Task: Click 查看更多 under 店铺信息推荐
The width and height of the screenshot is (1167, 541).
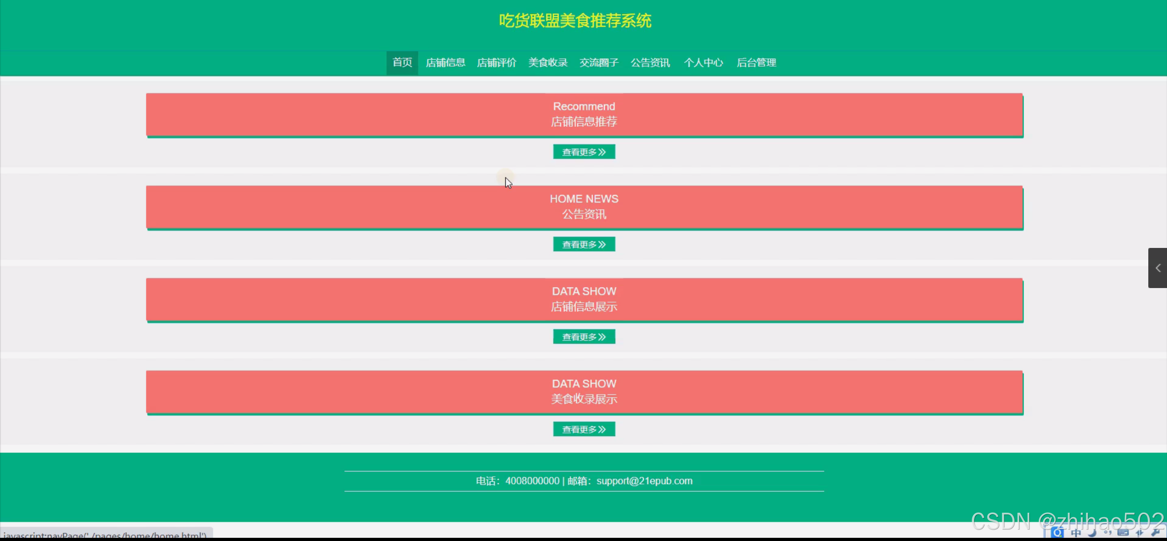Action: pyautogui.click(x=584, y=152)
